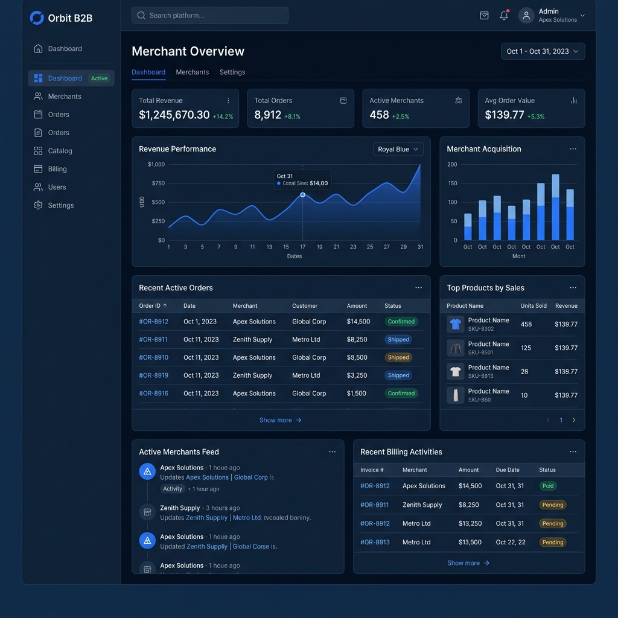Click the jacket product thumbnail SKU-8501
This screenshot has width=618, height=618.
(456, 348)
